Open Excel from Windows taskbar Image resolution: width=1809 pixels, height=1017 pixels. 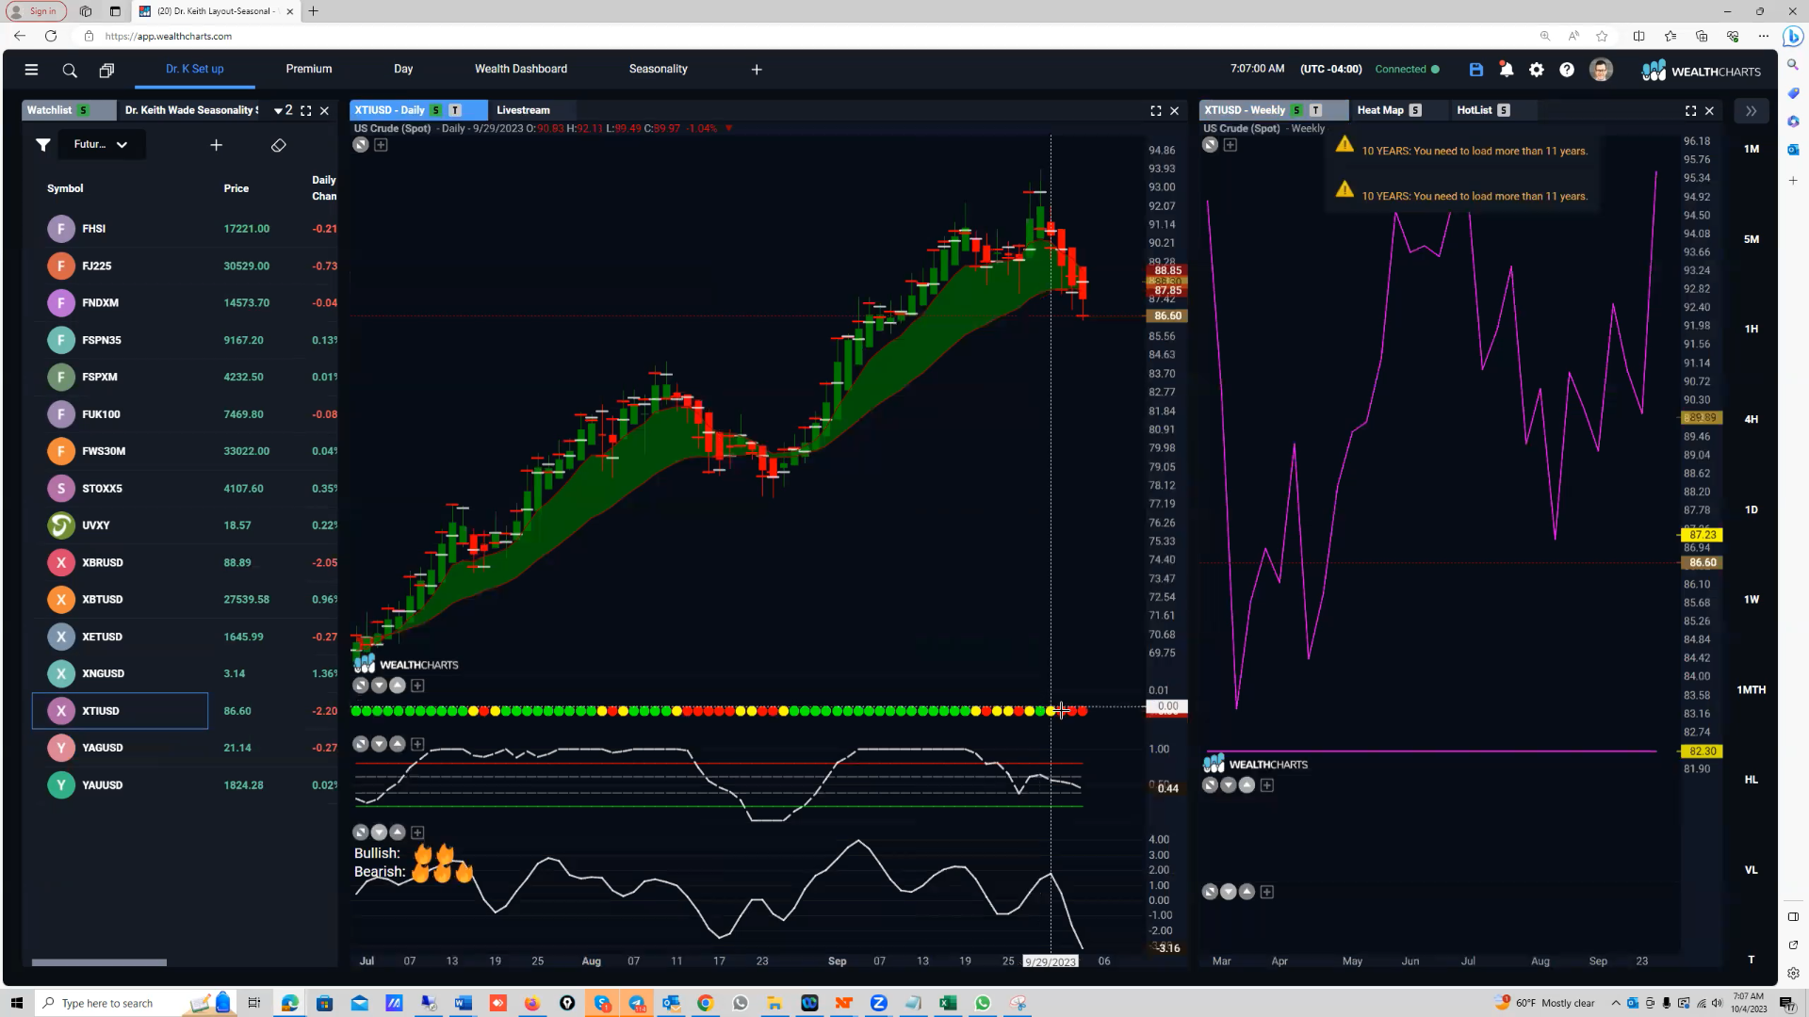[948, 1003]
